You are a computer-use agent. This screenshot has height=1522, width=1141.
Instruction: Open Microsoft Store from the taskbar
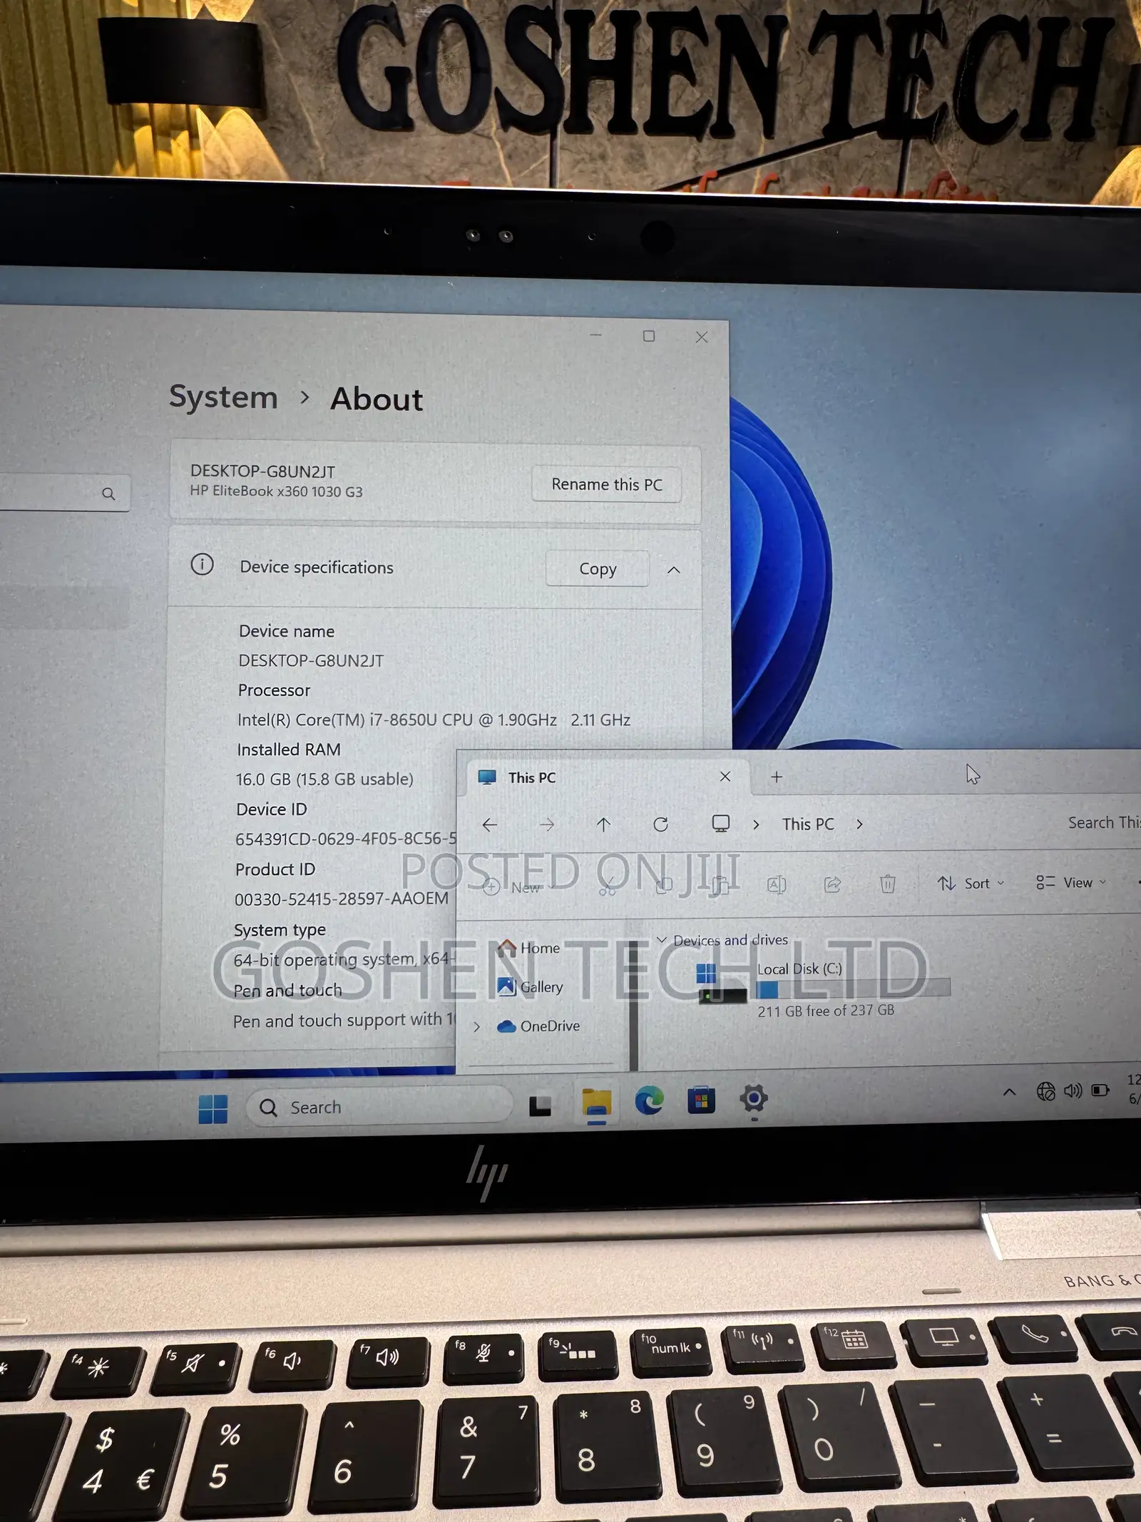(701, 1100)
